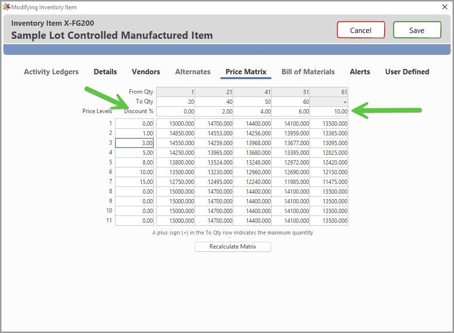Select price cell 14256.000
The height and width of the screenshot is (333, 454).
point(252,133)
